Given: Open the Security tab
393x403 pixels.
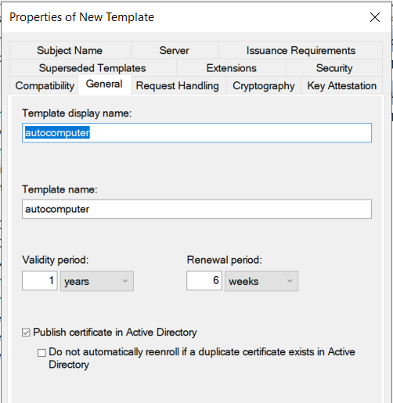Looking at the screenshot, I should pos(334,68).
